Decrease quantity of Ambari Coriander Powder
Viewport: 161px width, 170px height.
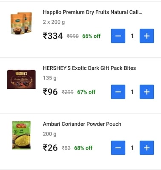point(118,148)
